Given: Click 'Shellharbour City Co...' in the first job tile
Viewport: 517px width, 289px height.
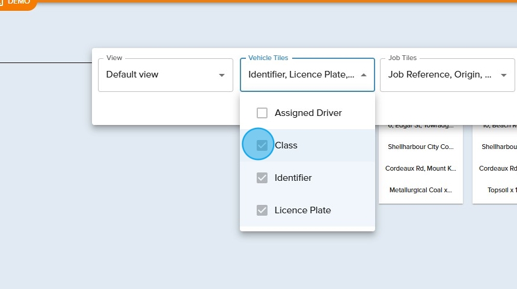Looking at the screenshot, I should click(x=421, y=147).
